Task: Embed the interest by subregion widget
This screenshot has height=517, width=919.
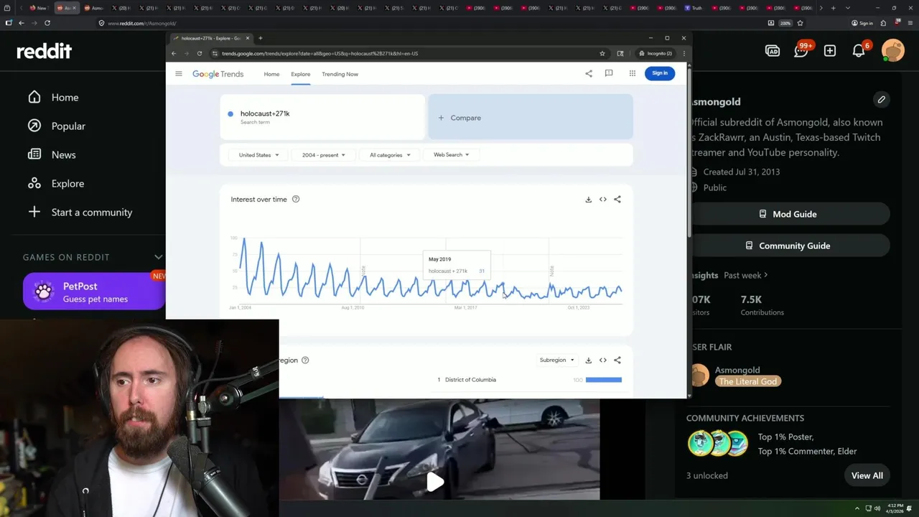Action: [x=602, y=360]
